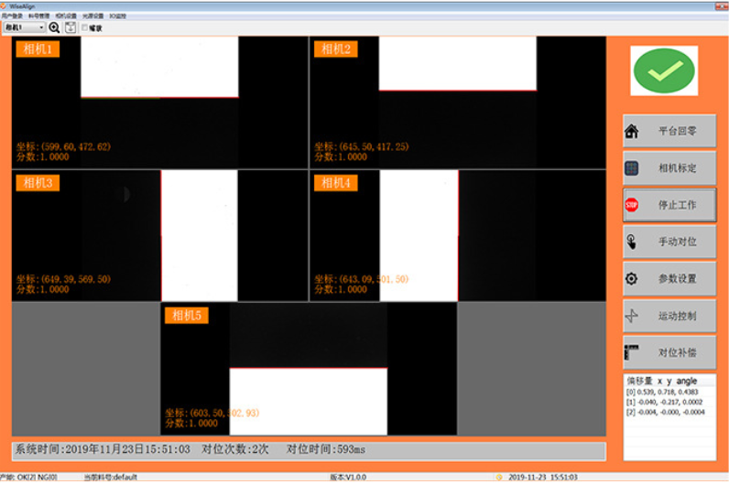Click the red STOP icon
Viewport: 729px width, 484px height.
(632, 205)
